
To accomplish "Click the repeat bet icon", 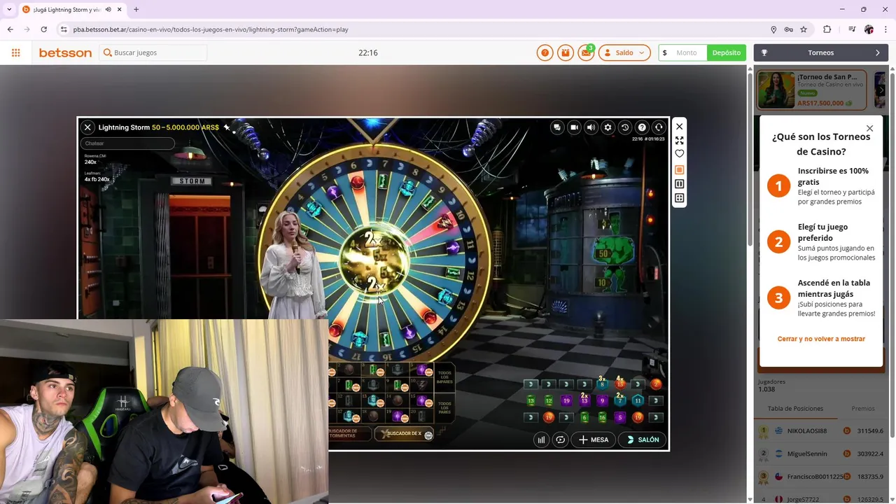I will click(560, 440).
